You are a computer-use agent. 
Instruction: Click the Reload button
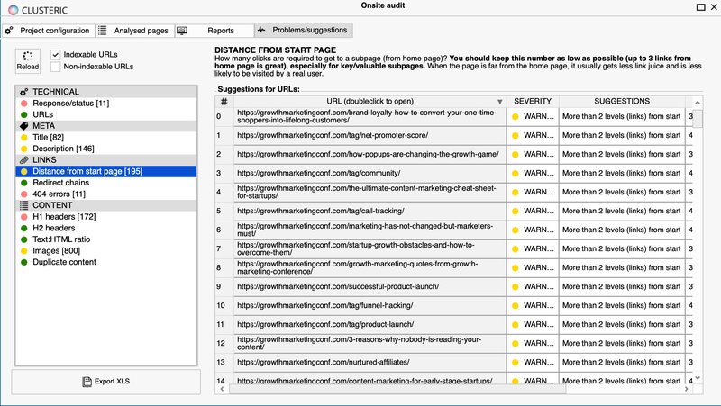[28, 60]
